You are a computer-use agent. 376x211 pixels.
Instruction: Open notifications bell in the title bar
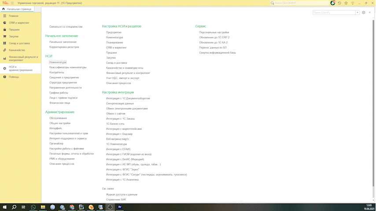click(332, 3)
